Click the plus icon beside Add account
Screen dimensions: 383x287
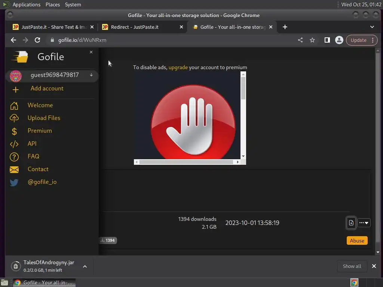tap(16, 90)
